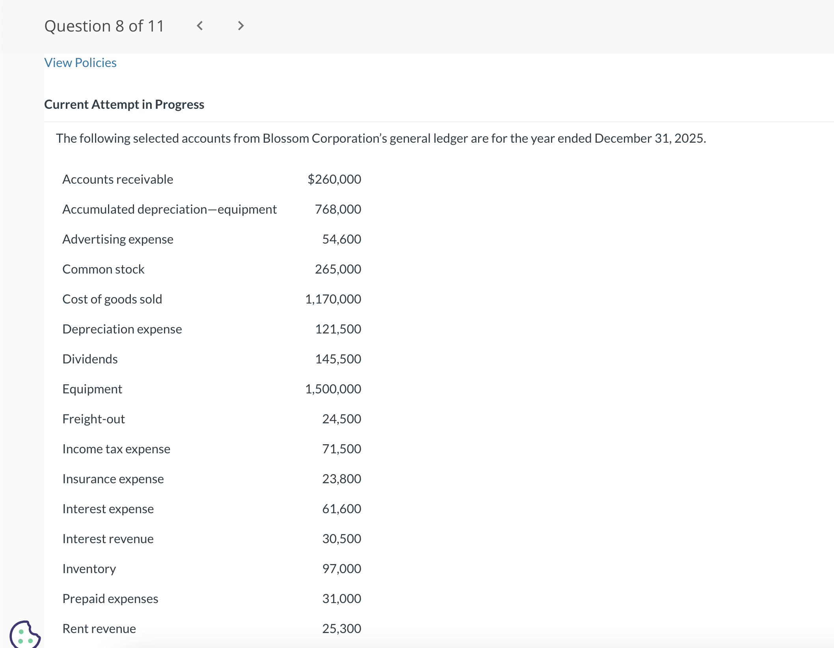
Task: Click the Rent revenue row label
Action: (x=99, y=629)
